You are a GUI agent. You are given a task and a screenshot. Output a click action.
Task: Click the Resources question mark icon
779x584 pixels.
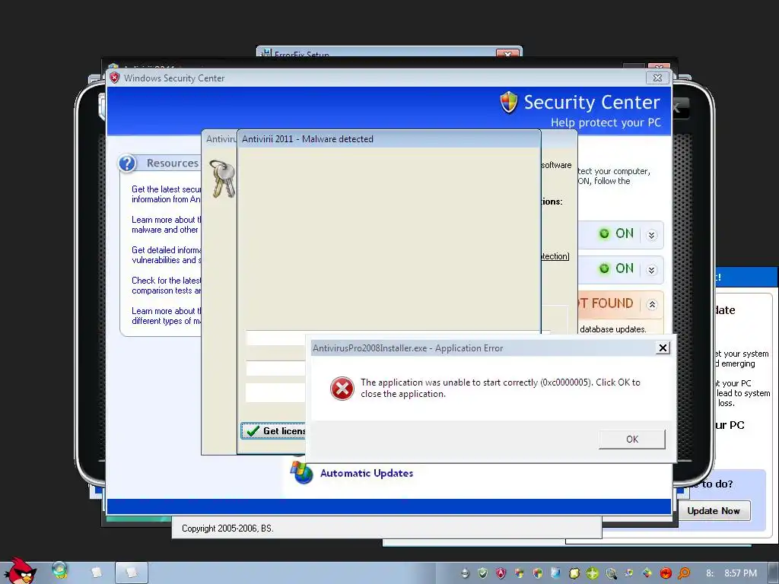[x=128, y=163]
